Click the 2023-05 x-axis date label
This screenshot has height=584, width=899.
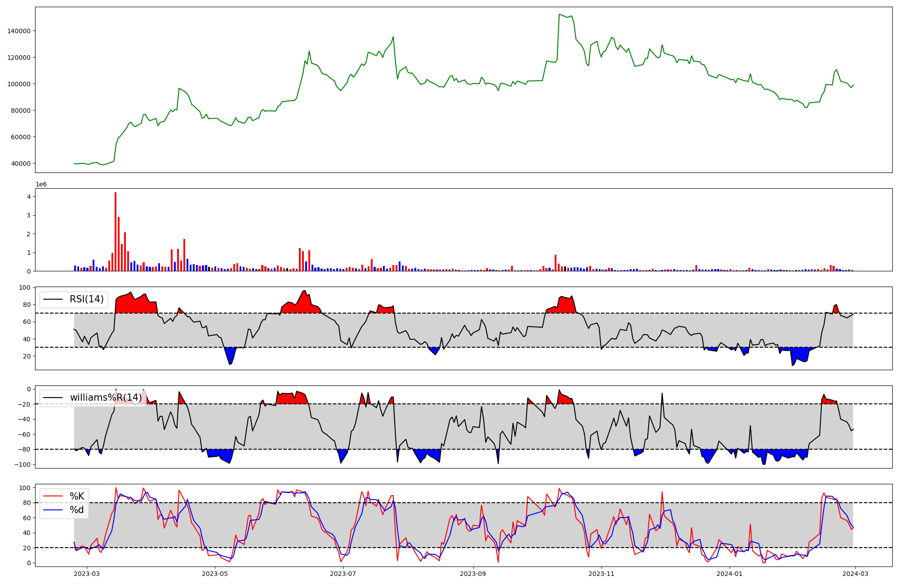[215, 574]
